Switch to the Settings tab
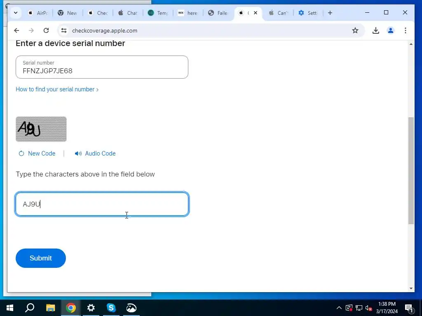Screen dimensions: 422x316 click(308, 13)
